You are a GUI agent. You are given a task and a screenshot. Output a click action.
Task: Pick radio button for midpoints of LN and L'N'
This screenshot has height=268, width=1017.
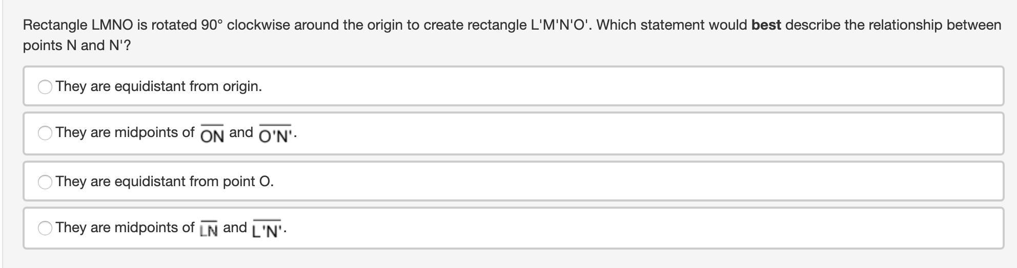coord(45,228)
